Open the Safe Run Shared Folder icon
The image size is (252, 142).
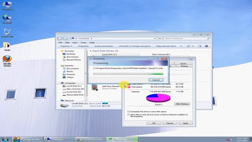(94, 87)
